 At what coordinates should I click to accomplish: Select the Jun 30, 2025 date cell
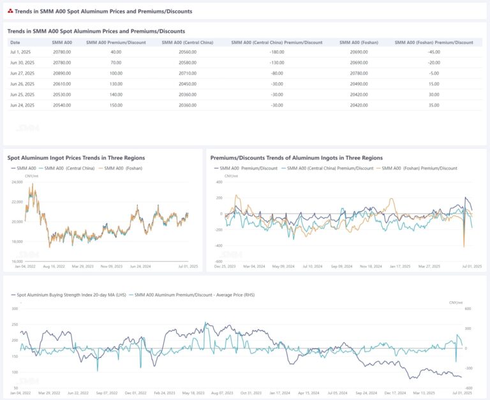(x=22, y=63)
